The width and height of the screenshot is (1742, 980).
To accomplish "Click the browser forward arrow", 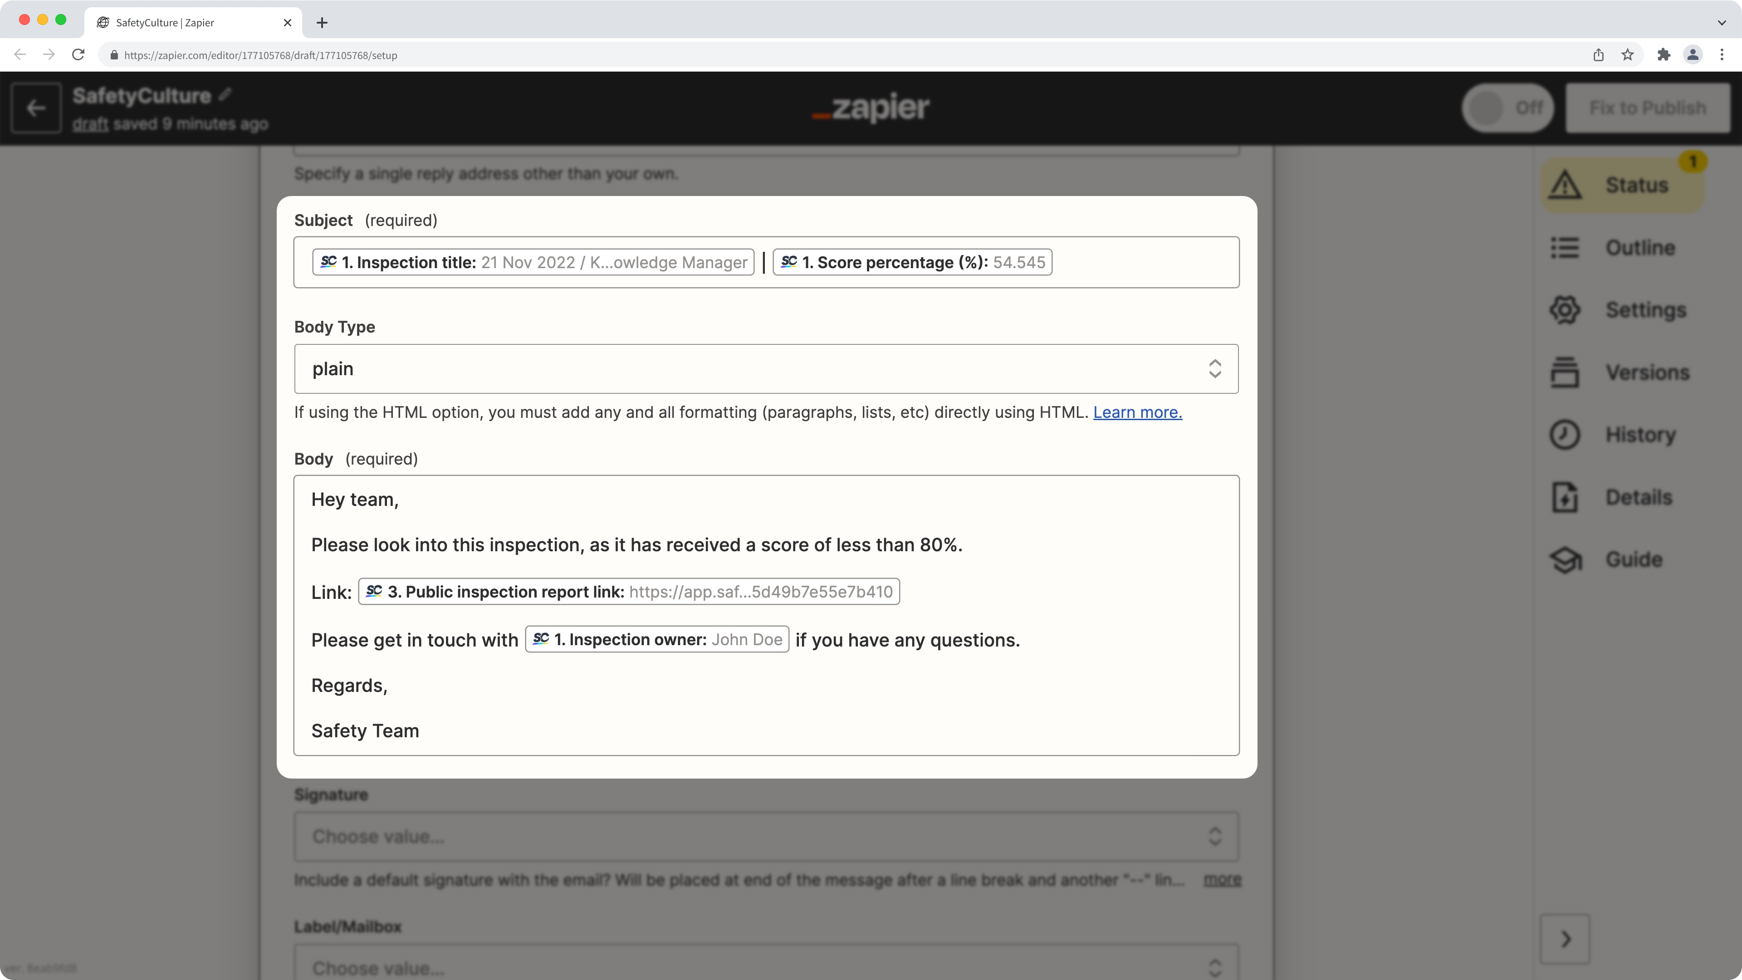I will click(49, 55).
